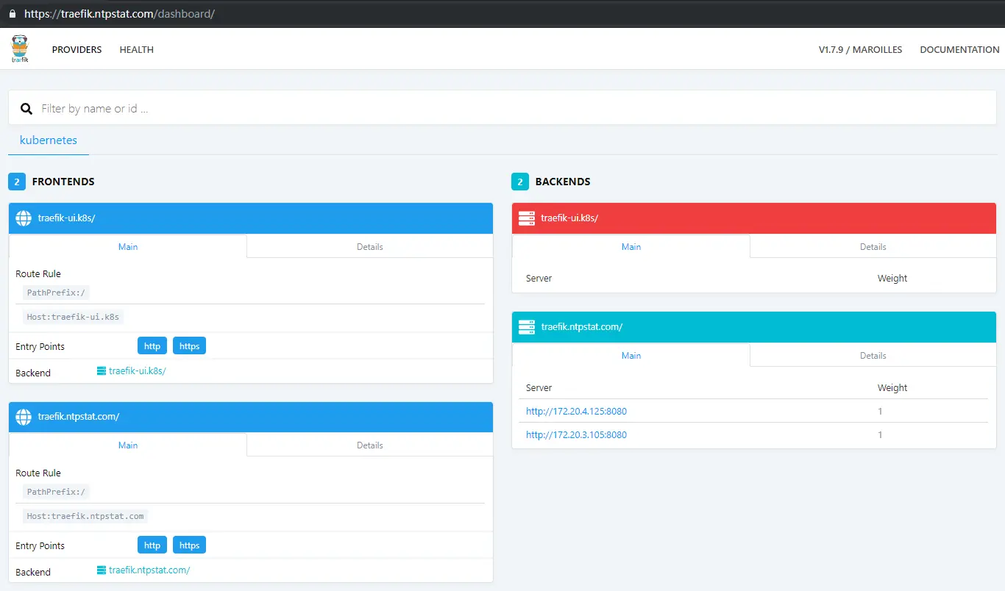Click the FRONTENDS heading
1005x591 pixels.
[63, 182]
